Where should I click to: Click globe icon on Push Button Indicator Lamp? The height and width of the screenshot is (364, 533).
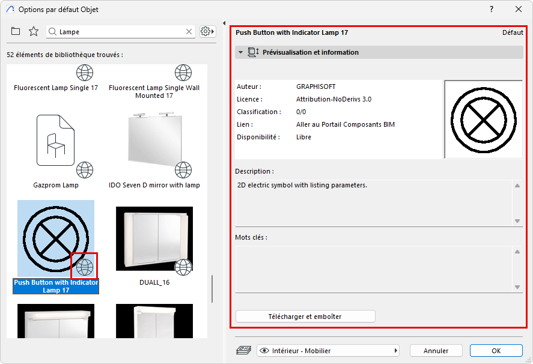(x=85, y=267)
